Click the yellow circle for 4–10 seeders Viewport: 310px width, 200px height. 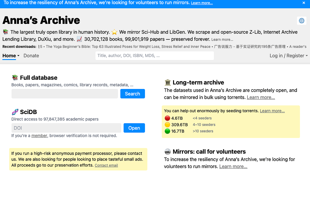tap(167, 125)
